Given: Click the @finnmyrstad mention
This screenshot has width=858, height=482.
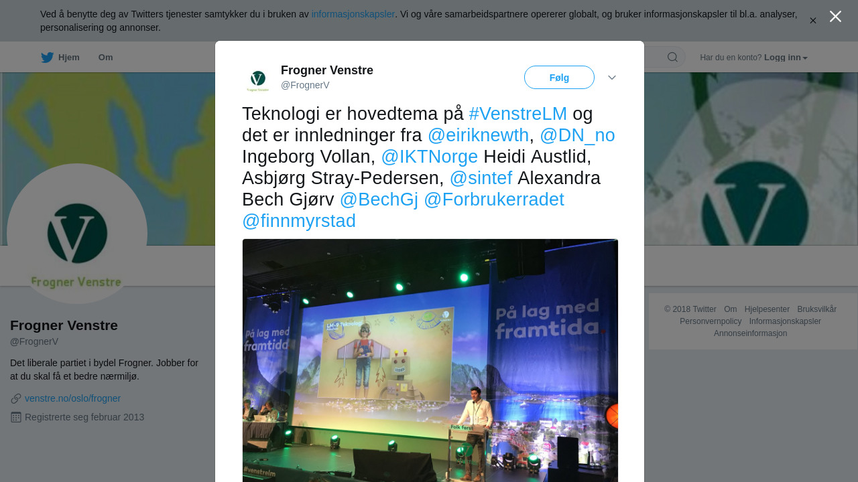Looking at the screenshot, I should [299, 221].
